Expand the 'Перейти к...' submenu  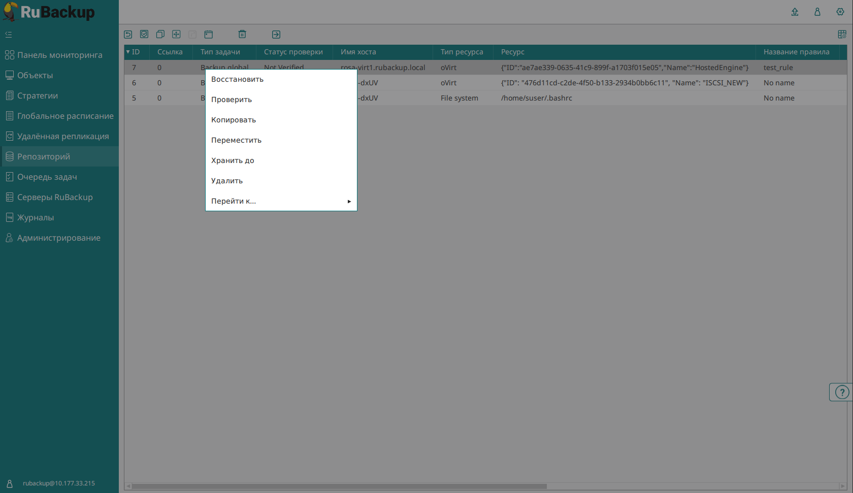pyautogui.click(x=281, y=201)
